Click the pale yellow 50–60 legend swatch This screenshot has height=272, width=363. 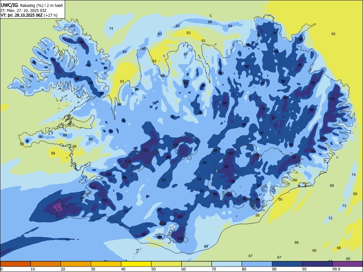click(166, 264)
